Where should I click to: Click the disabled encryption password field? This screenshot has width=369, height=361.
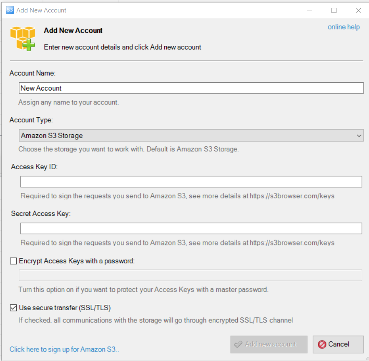[x=190, y=275]
